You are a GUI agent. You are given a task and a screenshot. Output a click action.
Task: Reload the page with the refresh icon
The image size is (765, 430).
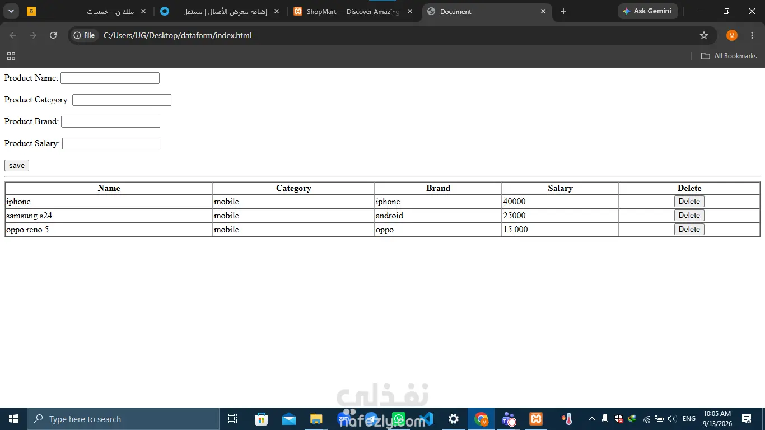pos(53,35)
